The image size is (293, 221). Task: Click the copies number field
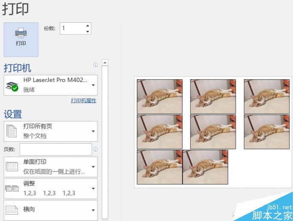75,28
